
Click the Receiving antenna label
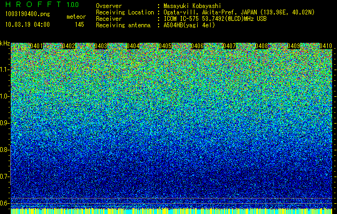[123, 25]
